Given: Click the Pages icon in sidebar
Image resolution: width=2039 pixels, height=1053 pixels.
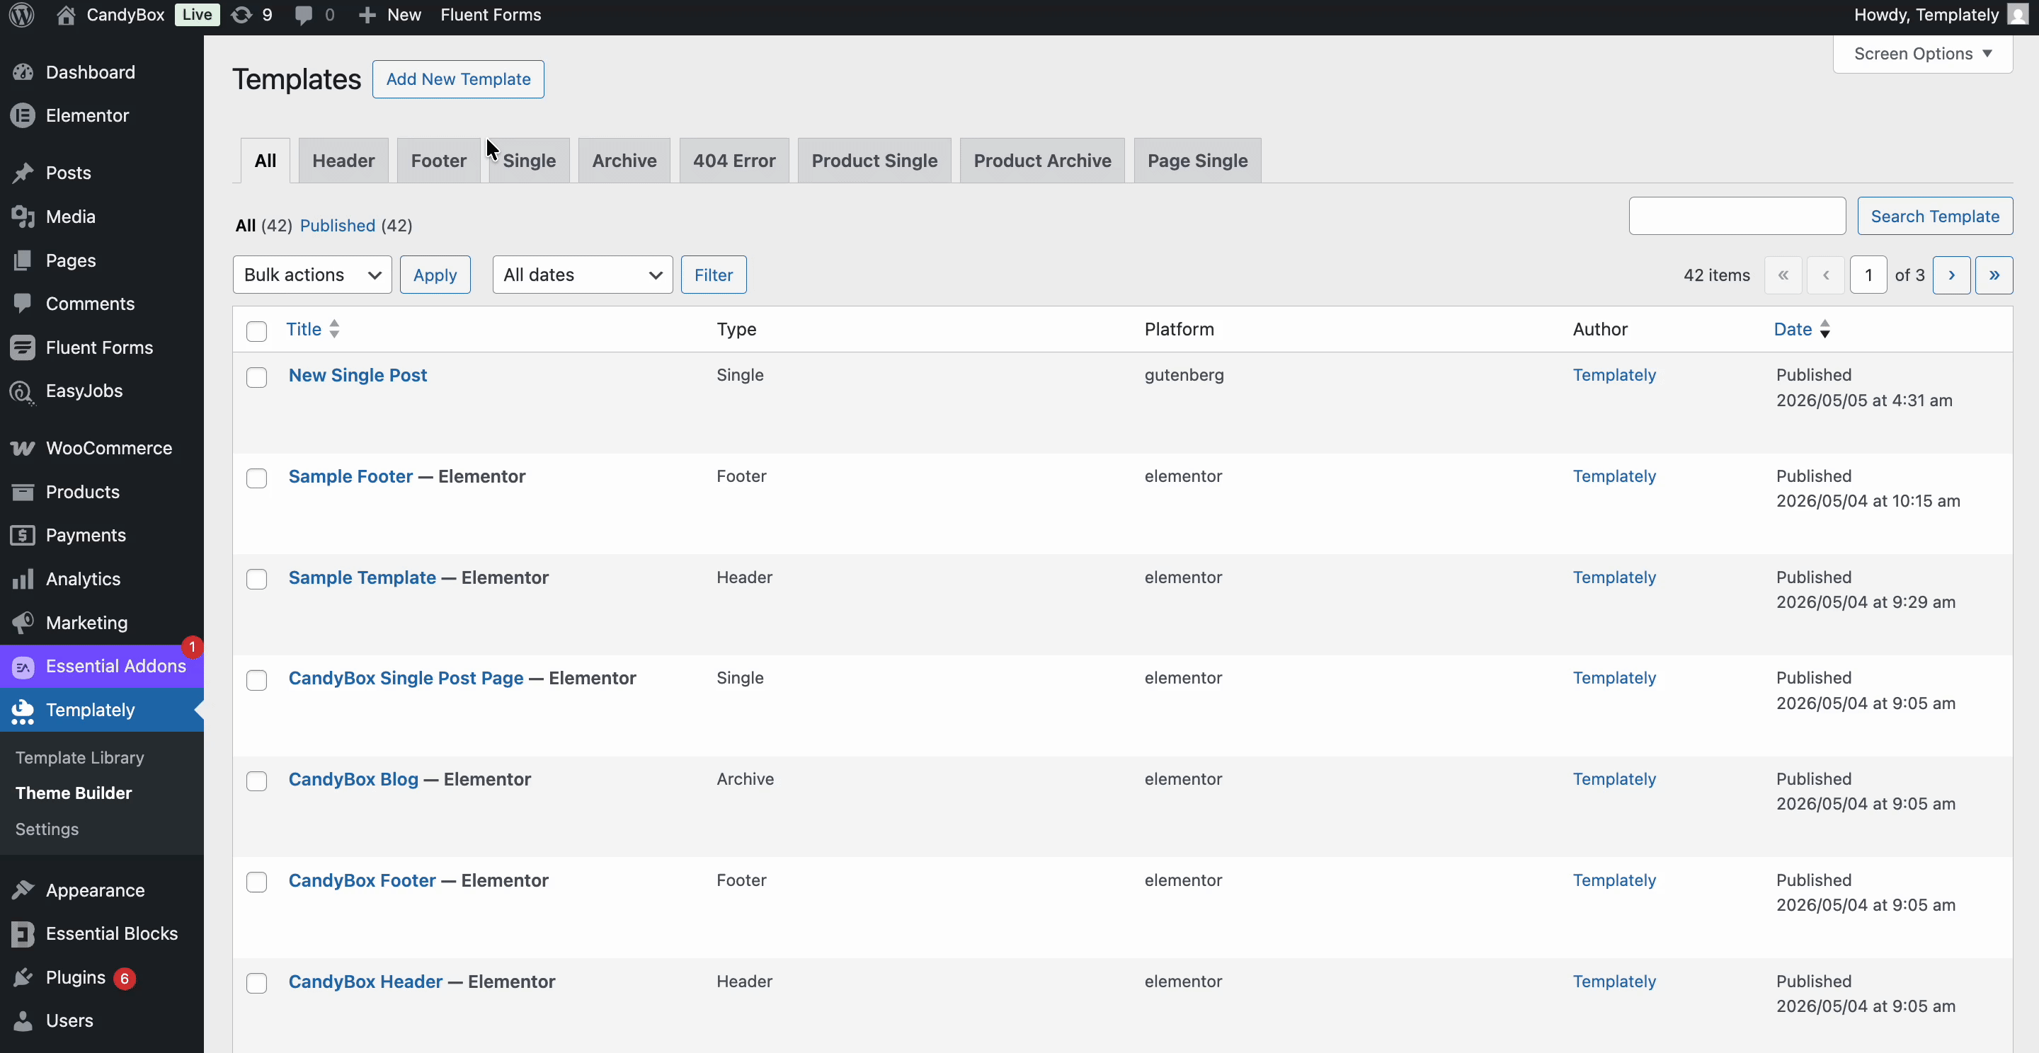Looking at the screenshot, I should pyautogui.click(x=23, y=260).
